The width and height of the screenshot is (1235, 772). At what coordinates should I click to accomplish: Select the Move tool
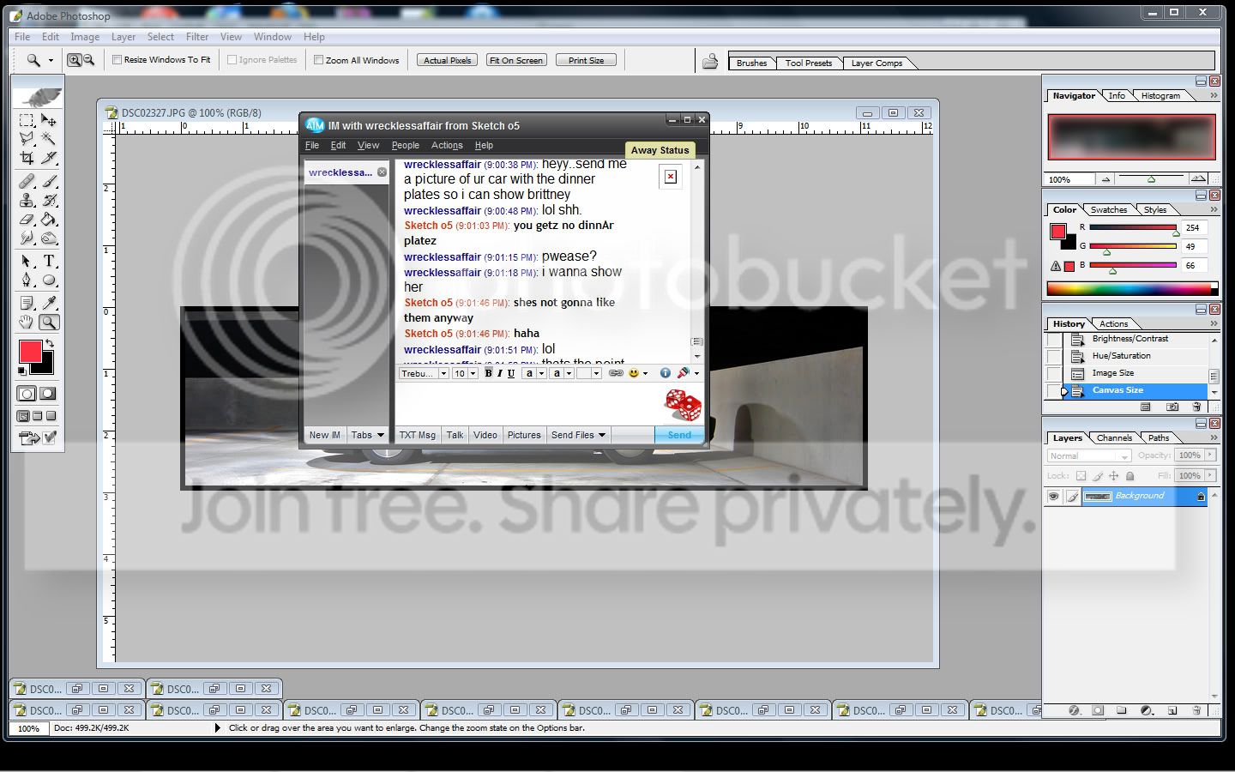coord(49,120)
